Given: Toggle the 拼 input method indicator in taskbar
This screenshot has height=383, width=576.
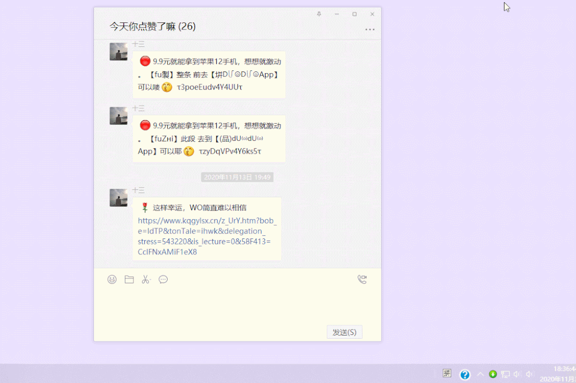Looking at the screenshot, I should (x=447, y=373).
